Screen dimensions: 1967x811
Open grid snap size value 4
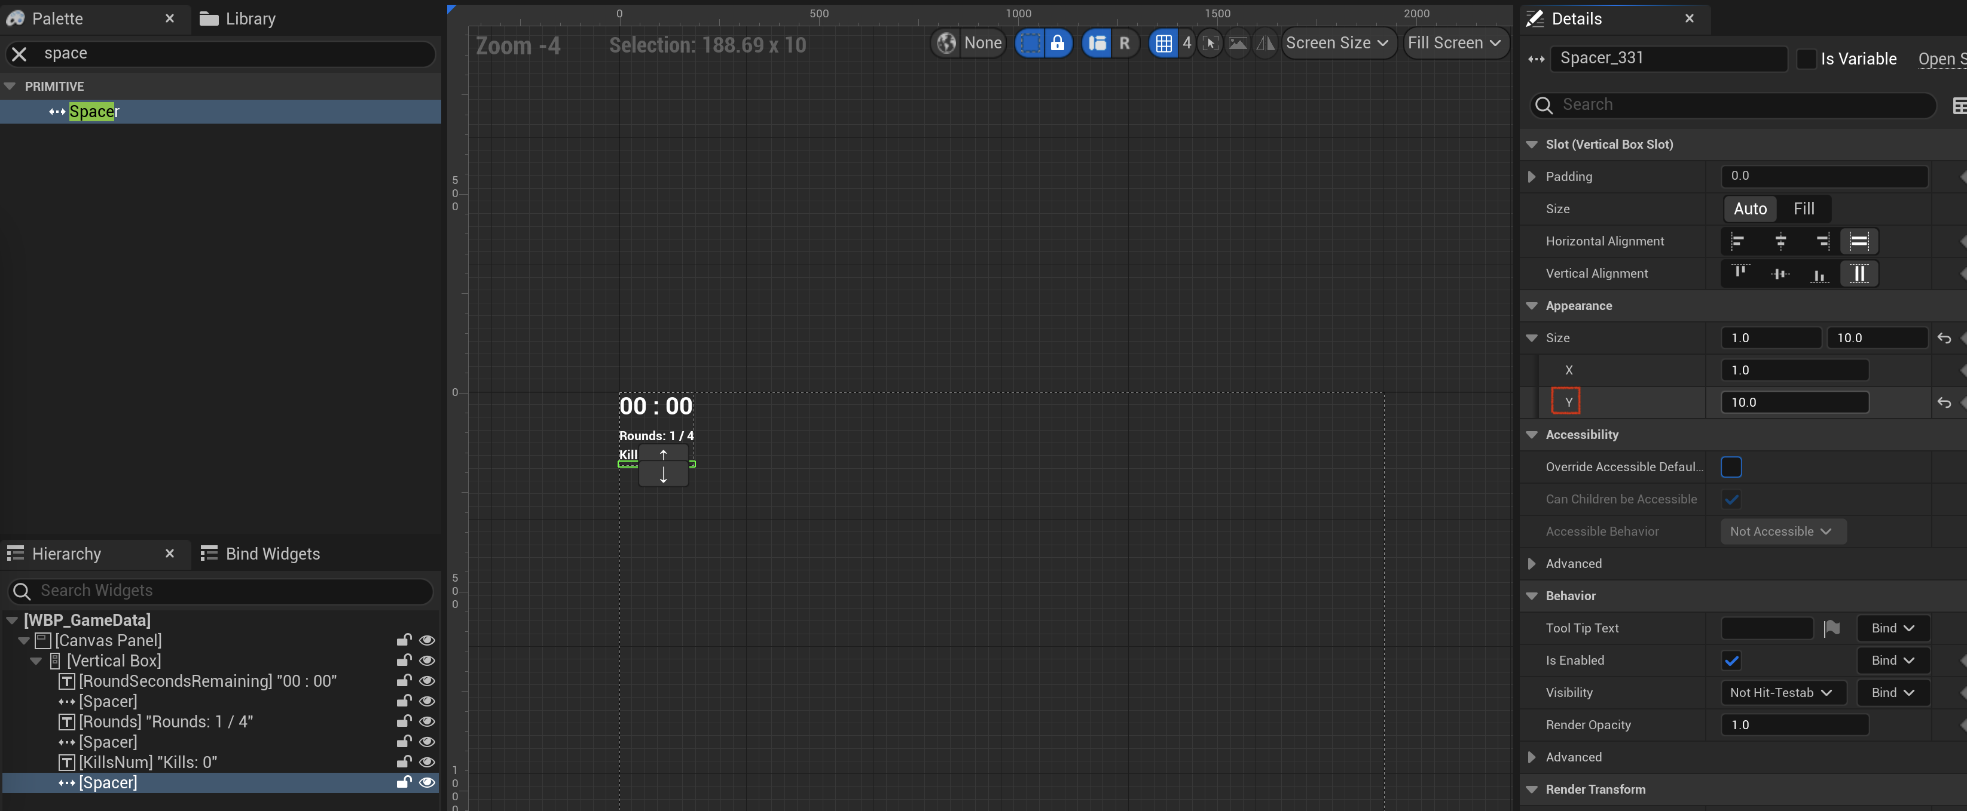point(1187,44)
